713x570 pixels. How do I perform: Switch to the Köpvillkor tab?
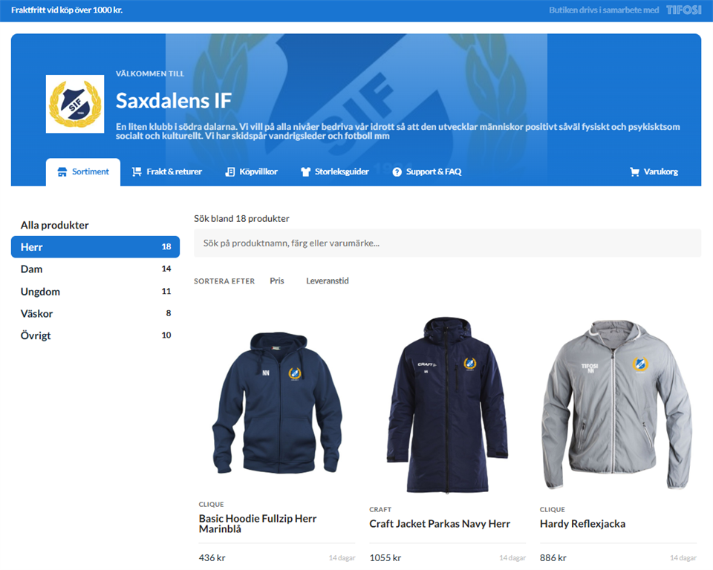258,171
